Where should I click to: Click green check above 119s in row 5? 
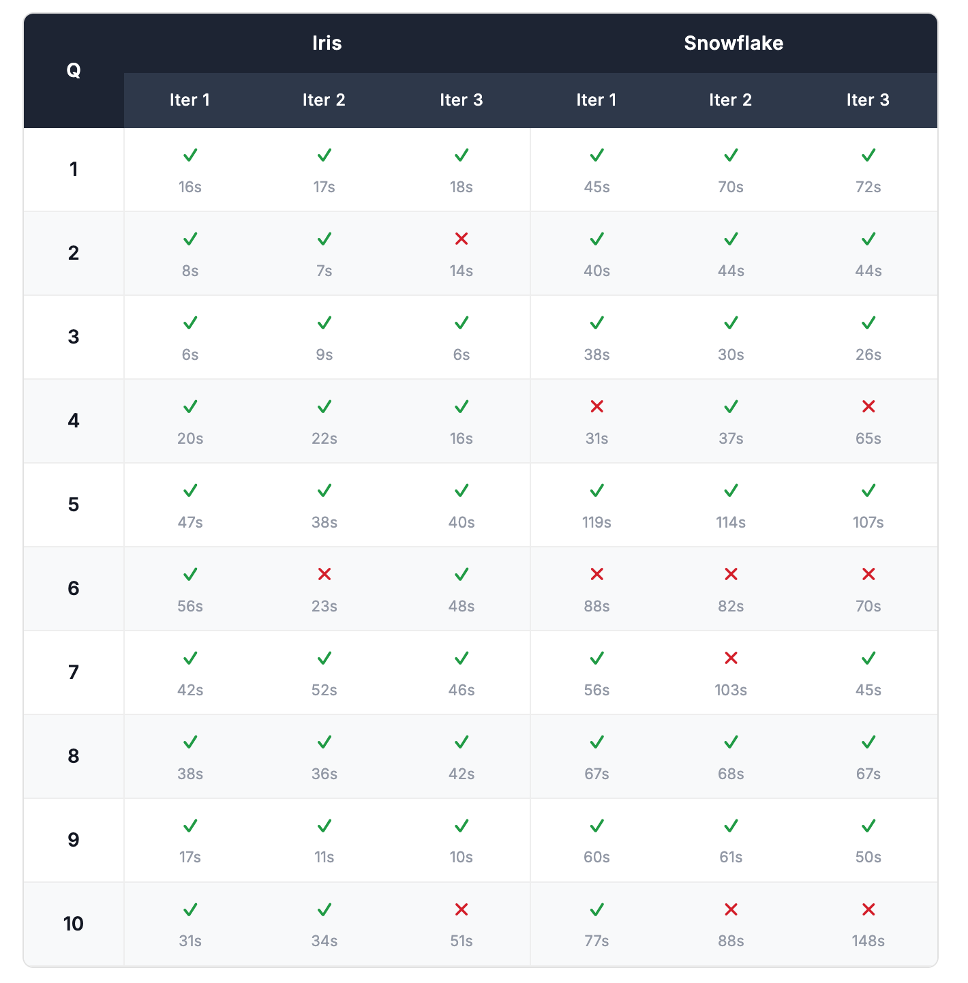point(596,490)
